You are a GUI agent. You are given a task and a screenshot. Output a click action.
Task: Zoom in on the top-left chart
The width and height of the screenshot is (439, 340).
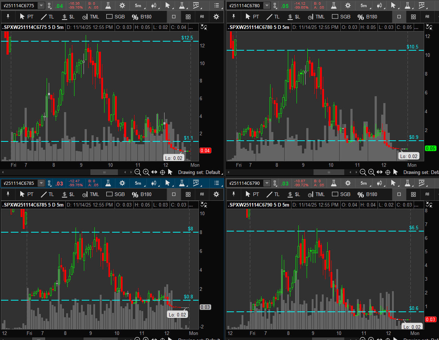146,172
